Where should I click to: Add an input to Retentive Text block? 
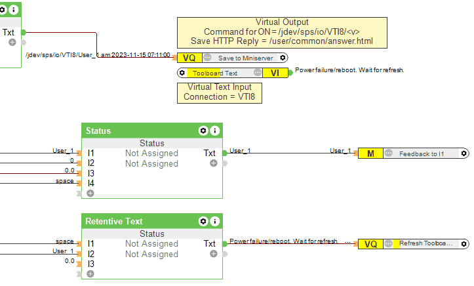(90, 274)
